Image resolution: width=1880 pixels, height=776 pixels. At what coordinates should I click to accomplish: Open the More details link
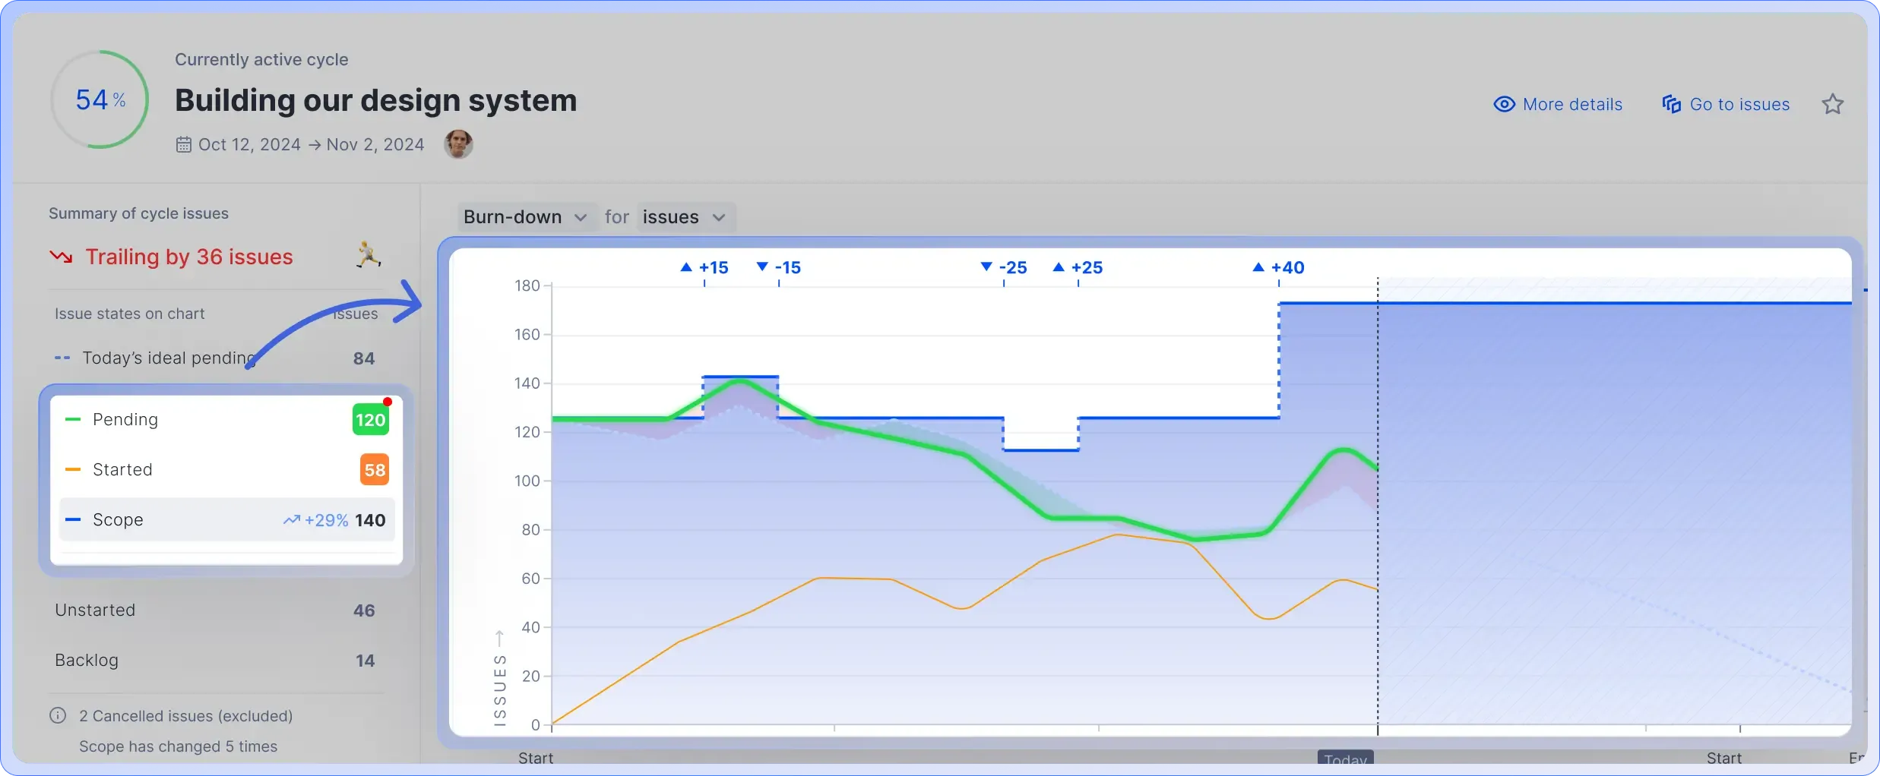1571,104
